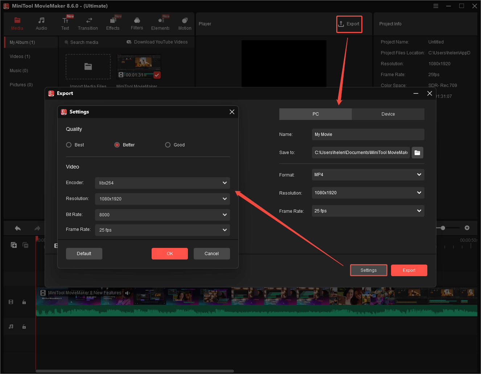This screenshot has width=481, height=374.
Task: Click the clip speaker icon on timeline
Action: click(x=127, y=293)
